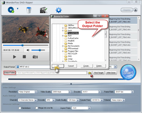Click the big Start button

coord(128,72)
